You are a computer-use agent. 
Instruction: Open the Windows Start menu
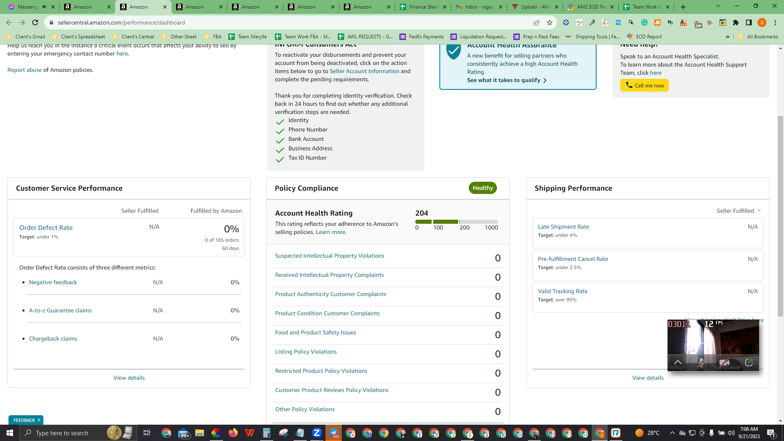[x=10, y=433]
